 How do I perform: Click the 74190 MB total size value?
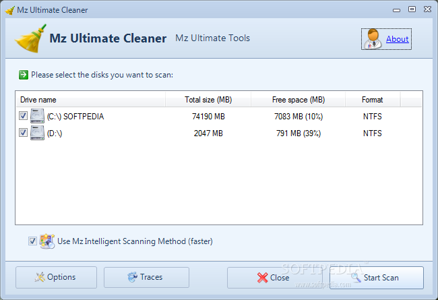(208, 117)
